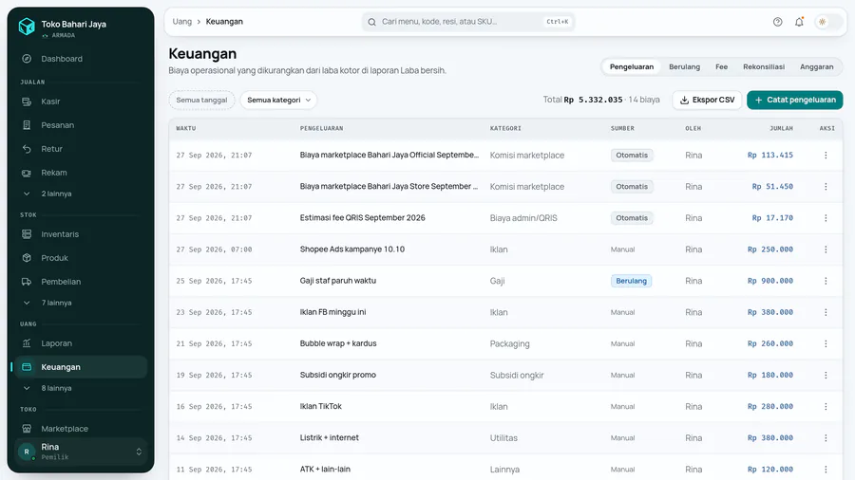Switch to the Rekonsiliasi tab

[764, 67]
